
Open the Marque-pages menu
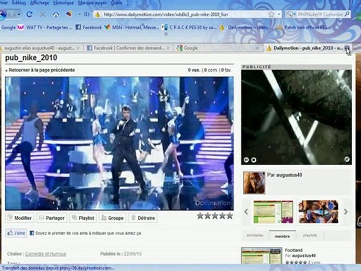[93, 3]
